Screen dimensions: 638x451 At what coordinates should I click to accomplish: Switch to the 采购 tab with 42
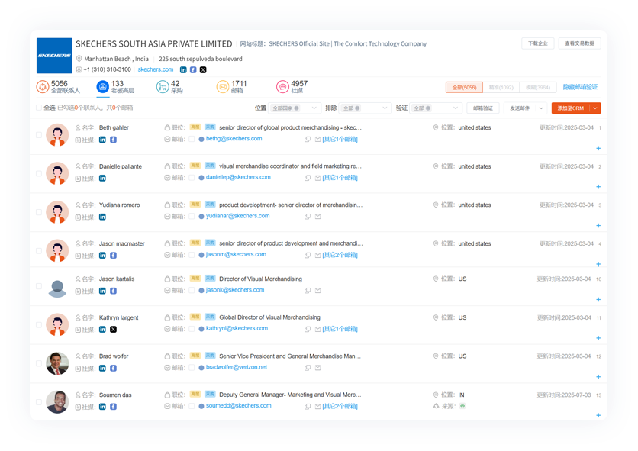[x=169, y=87]
